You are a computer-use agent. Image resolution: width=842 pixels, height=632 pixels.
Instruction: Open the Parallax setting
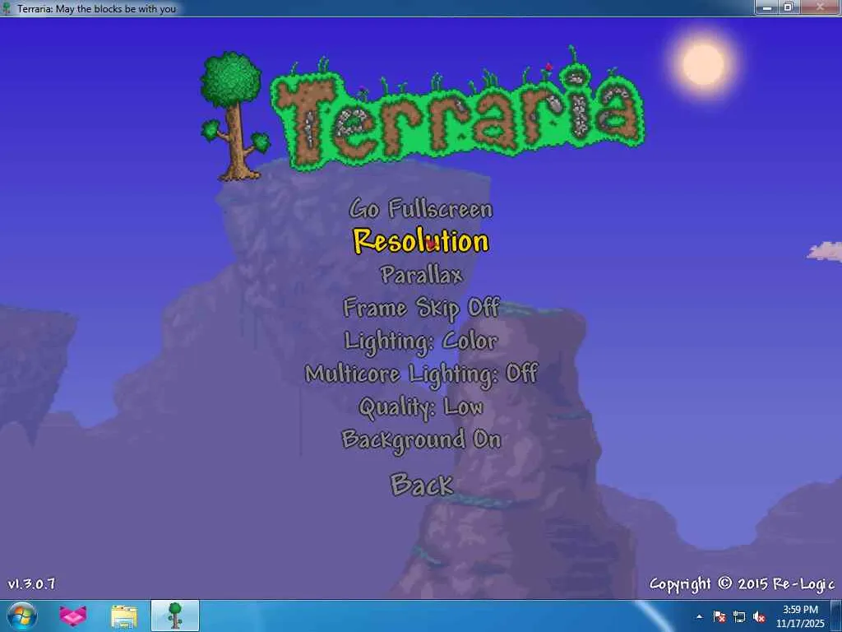421,275
